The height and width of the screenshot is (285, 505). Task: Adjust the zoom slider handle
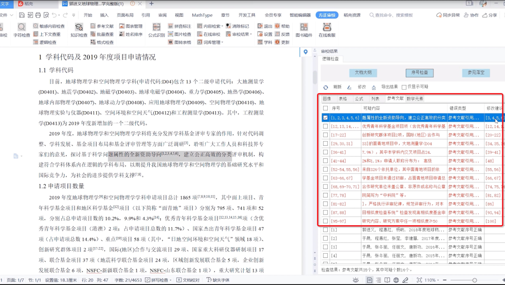tap(475, 280)
